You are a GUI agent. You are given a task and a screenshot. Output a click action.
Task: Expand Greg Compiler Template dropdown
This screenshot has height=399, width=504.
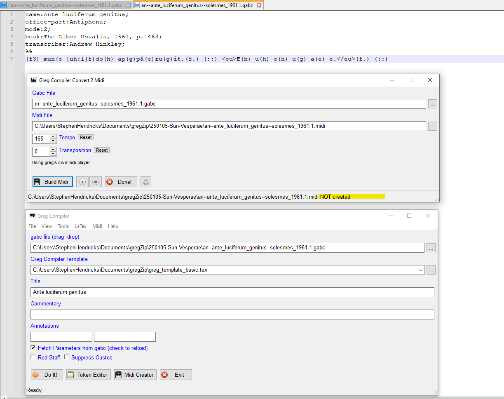point(420,270)
